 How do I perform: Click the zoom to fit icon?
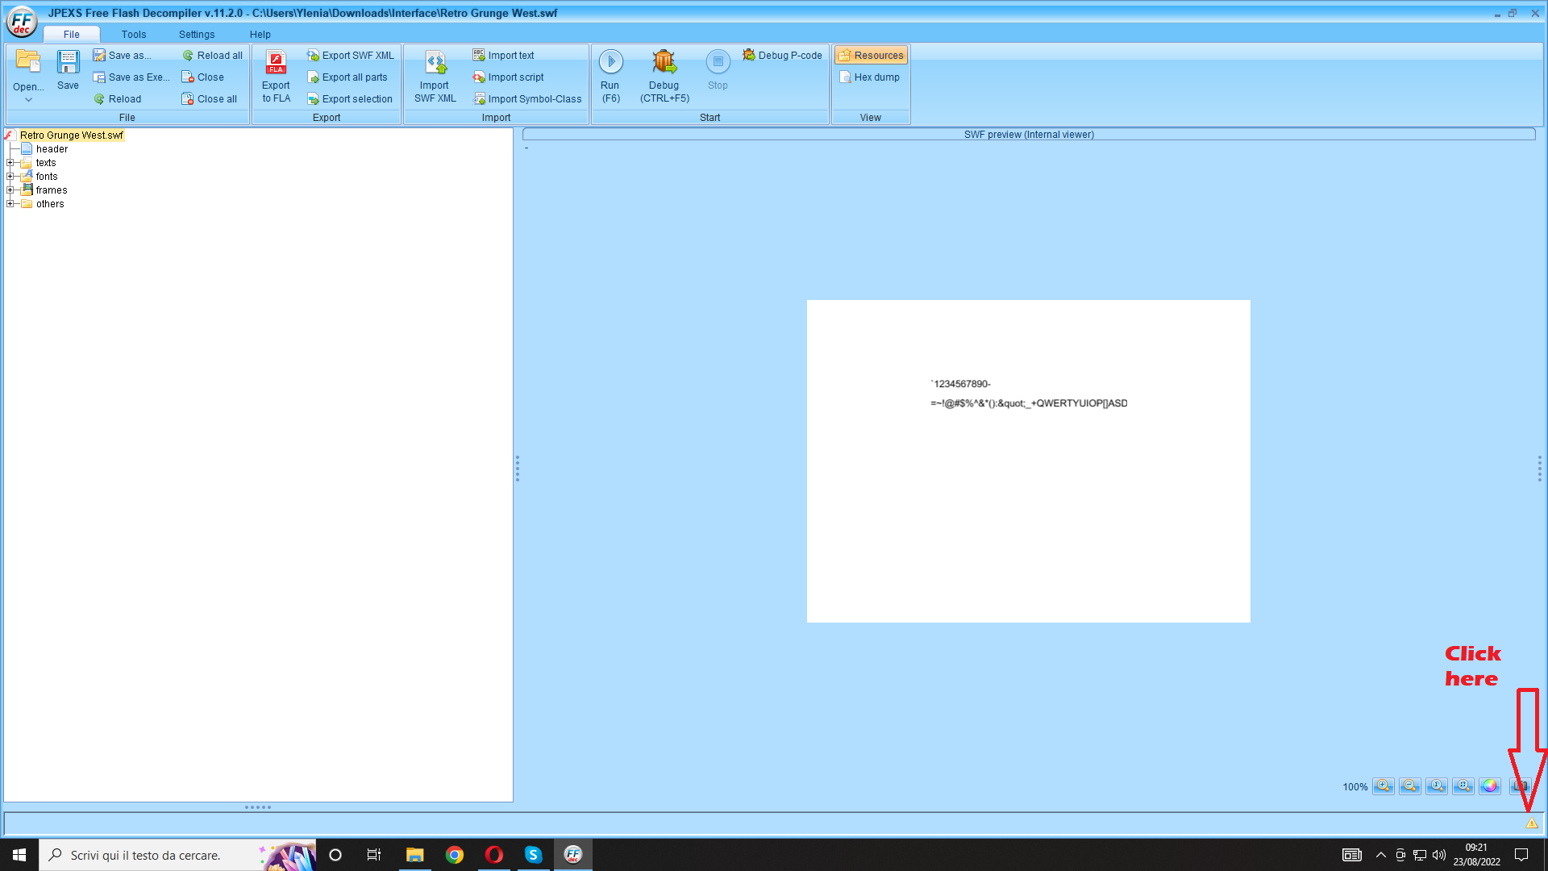[x=1463, y=786]
